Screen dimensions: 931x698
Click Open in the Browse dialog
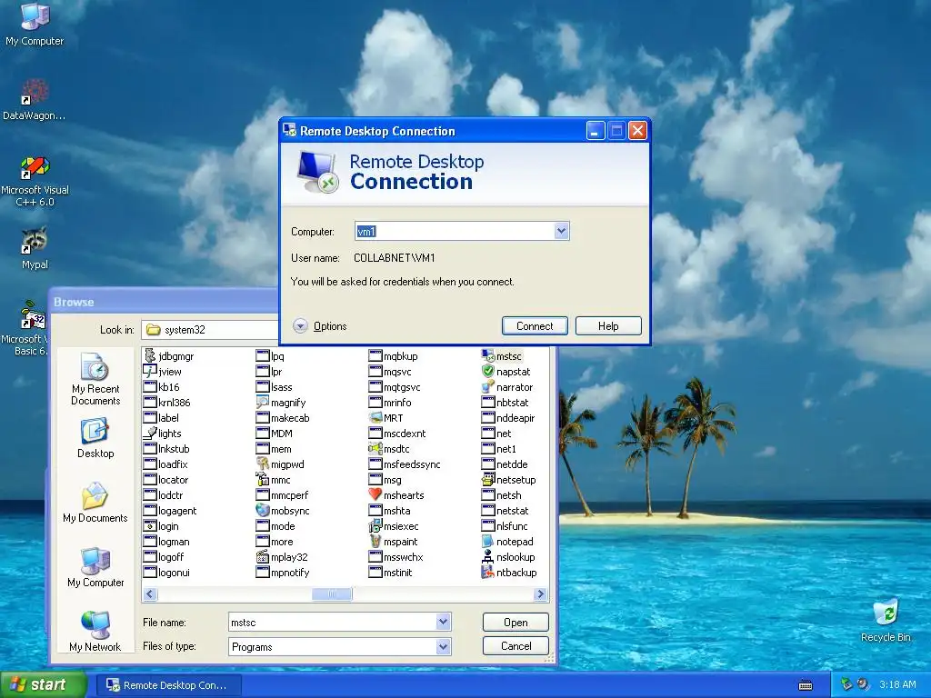click(x=516, y=622)
